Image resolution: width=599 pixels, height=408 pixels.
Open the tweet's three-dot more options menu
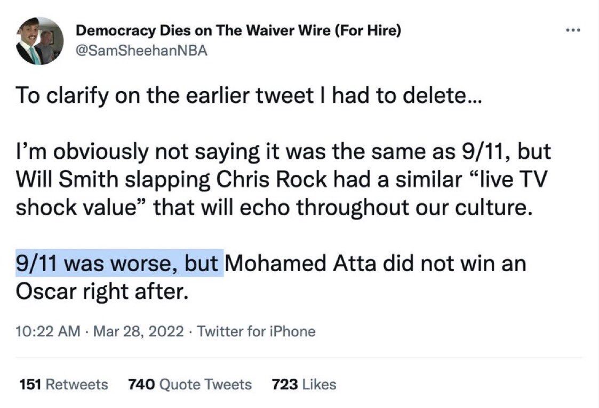coord(573,30)
